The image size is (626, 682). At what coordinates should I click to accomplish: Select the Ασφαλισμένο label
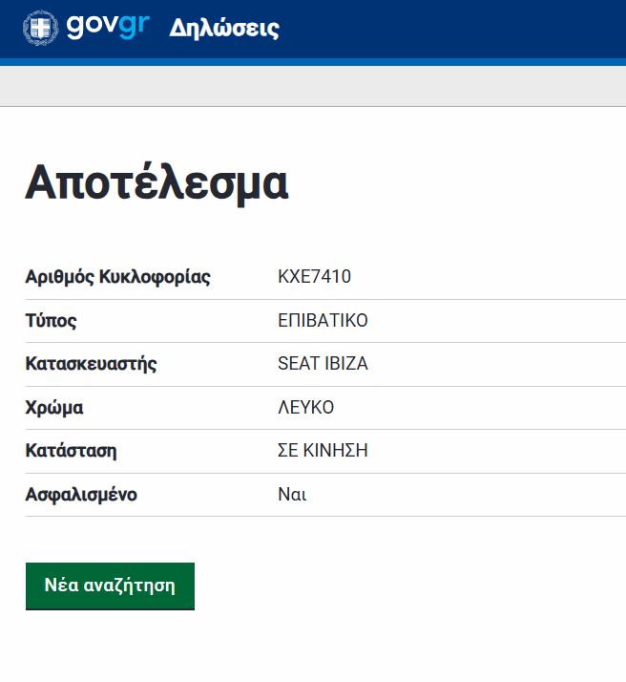[x=81, y=495]
